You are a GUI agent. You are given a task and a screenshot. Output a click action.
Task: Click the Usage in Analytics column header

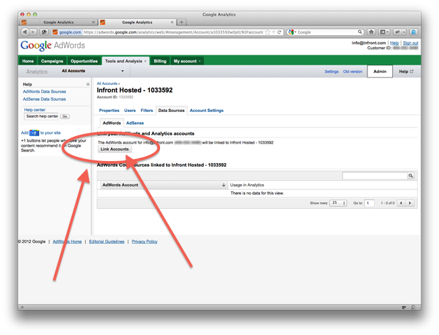tap(247, 185)
